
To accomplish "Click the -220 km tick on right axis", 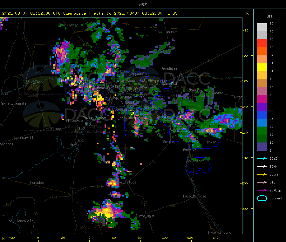I will coord(245,209).
